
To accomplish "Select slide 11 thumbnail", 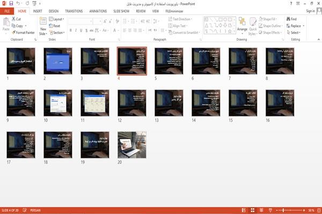I will coord(95,103).
